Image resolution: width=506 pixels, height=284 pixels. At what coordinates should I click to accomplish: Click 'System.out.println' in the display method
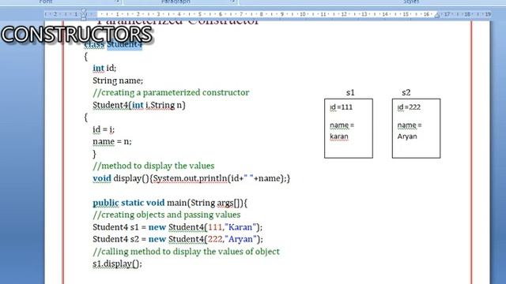(x=190, y=178)
